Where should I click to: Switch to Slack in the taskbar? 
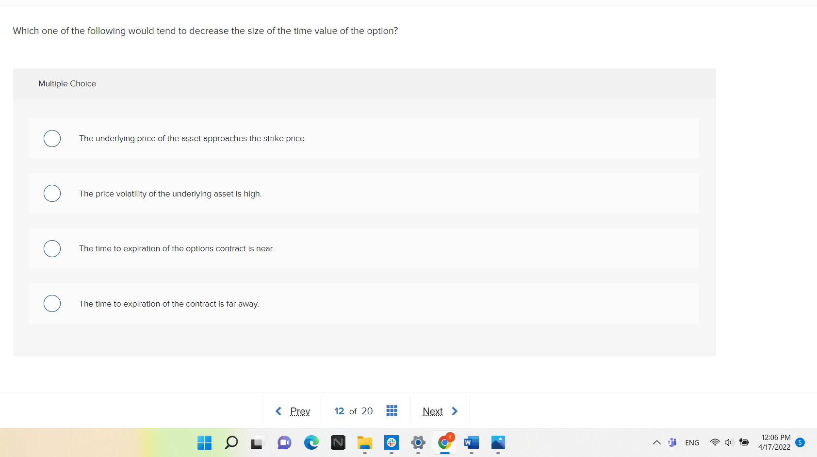click(392, 442)
